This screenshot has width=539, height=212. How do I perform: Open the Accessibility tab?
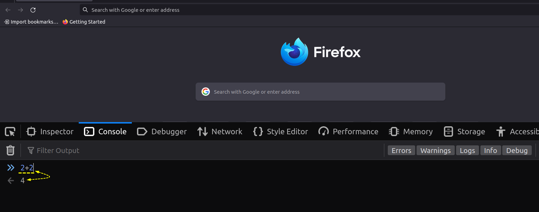pyautogui.click(x=517, y=132)
